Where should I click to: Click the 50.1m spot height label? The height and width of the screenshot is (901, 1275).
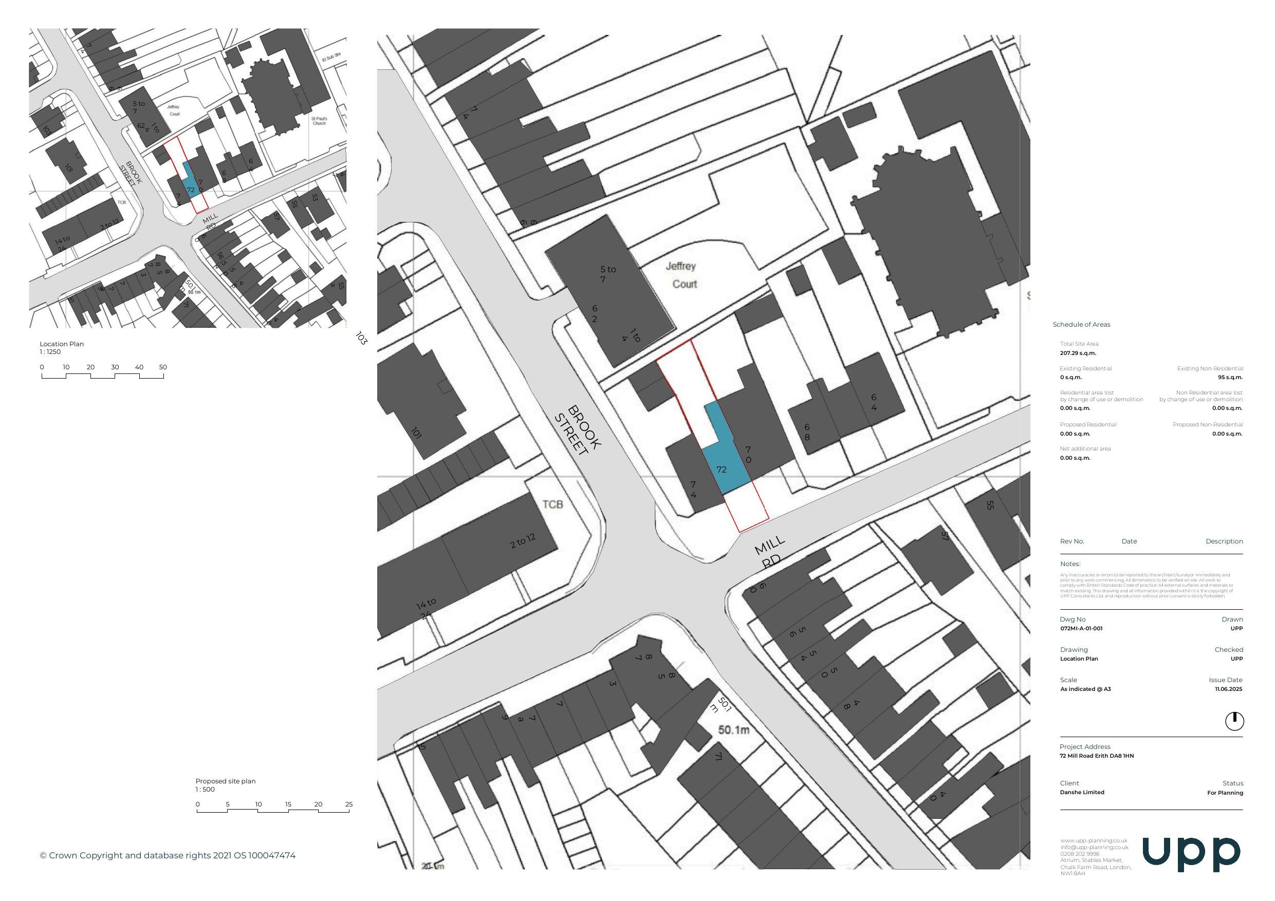pyautogui.click(x=733, y=729)
